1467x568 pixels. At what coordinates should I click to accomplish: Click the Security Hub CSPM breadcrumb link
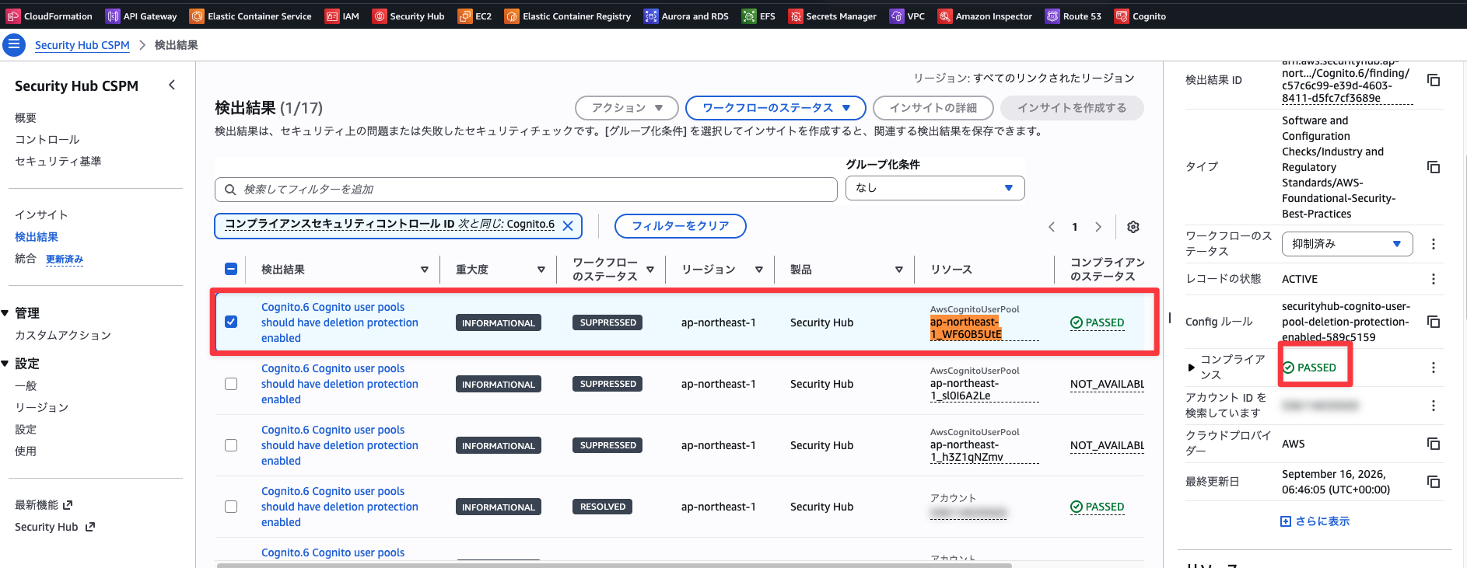point(82,45)
